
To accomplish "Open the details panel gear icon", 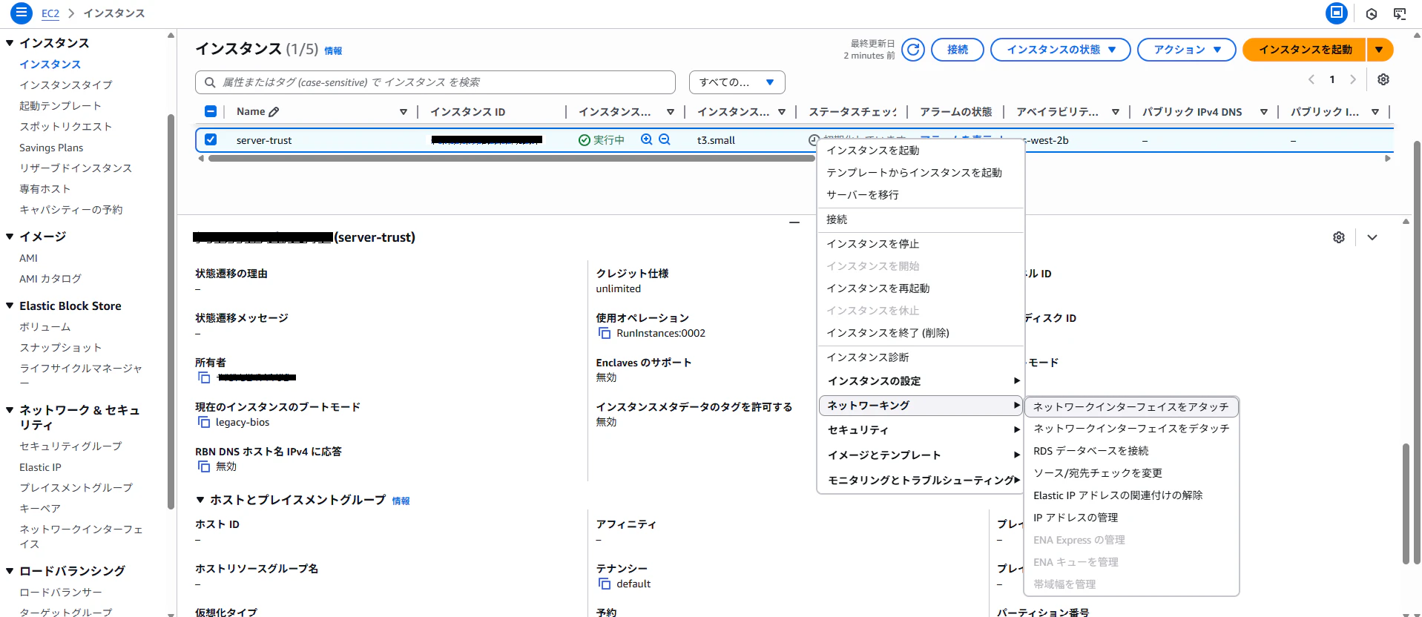I will [1339, 237].
